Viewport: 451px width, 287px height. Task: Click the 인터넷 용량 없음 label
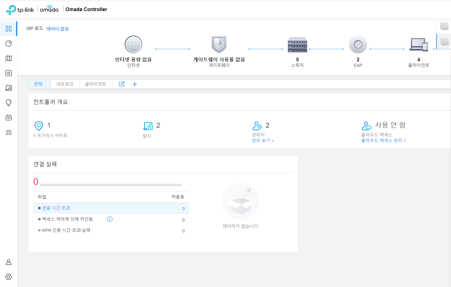tap(134, 59)
